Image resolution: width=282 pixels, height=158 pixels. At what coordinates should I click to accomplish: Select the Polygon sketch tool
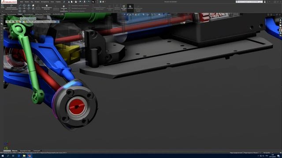point(24,11)
